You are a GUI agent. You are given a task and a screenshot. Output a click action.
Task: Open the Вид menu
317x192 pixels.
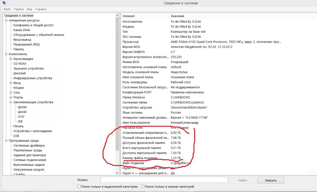coord(29,9)
